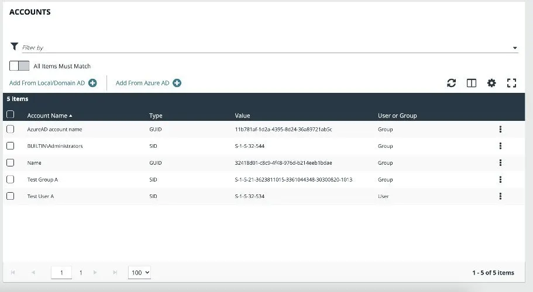Image resolution: width=533 pixels, height=292 pixels.
Task: Click value S-1-5-21-362381101 5-3361044348-30300820-1013
Action: coord(294,179)
